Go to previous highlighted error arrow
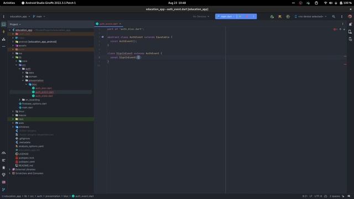The width and height of the screenshot is (354, 199). (341, 29)
